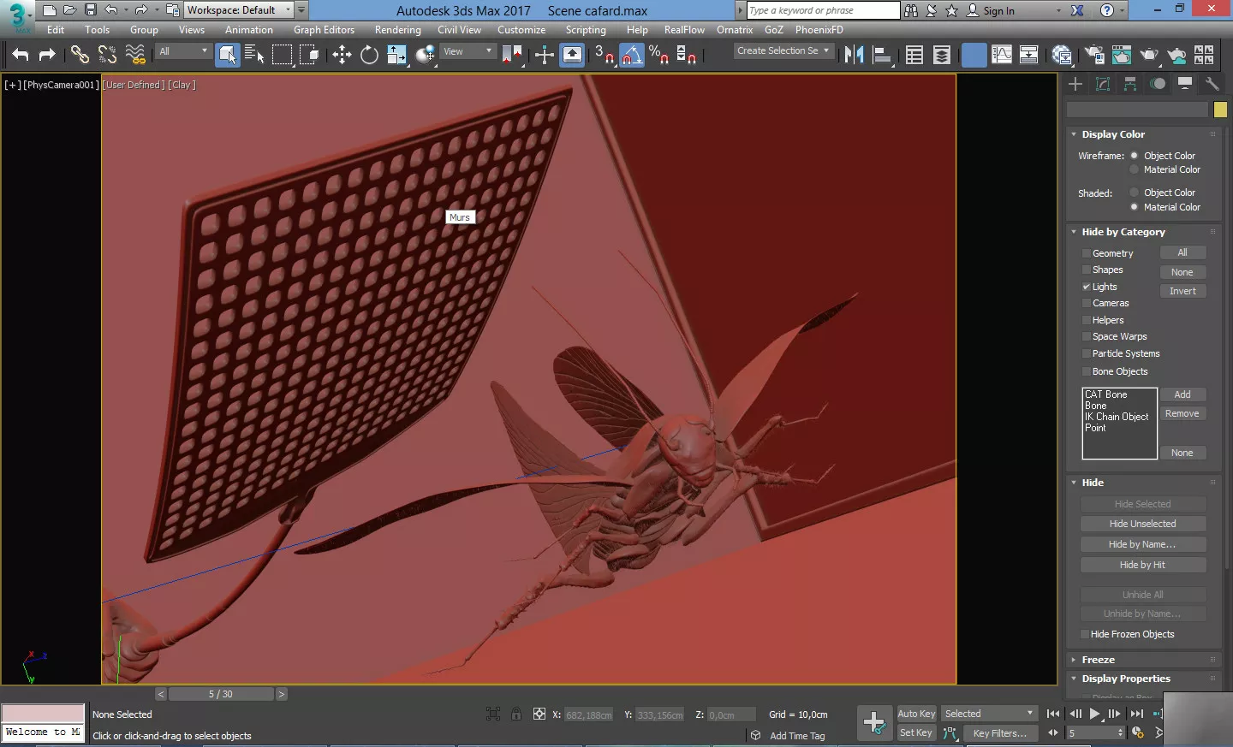This screenshot has width=1233, height=747.
Task: Open the Mirror tool
Action: [x=854, y=55]
